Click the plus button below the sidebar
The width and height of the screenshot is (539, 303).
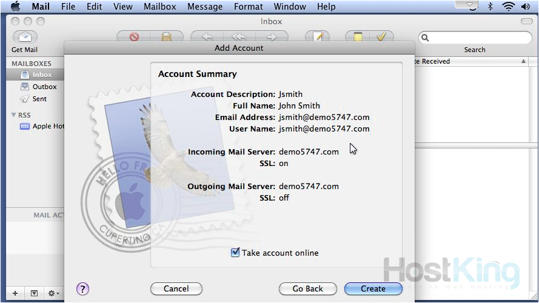15,293
